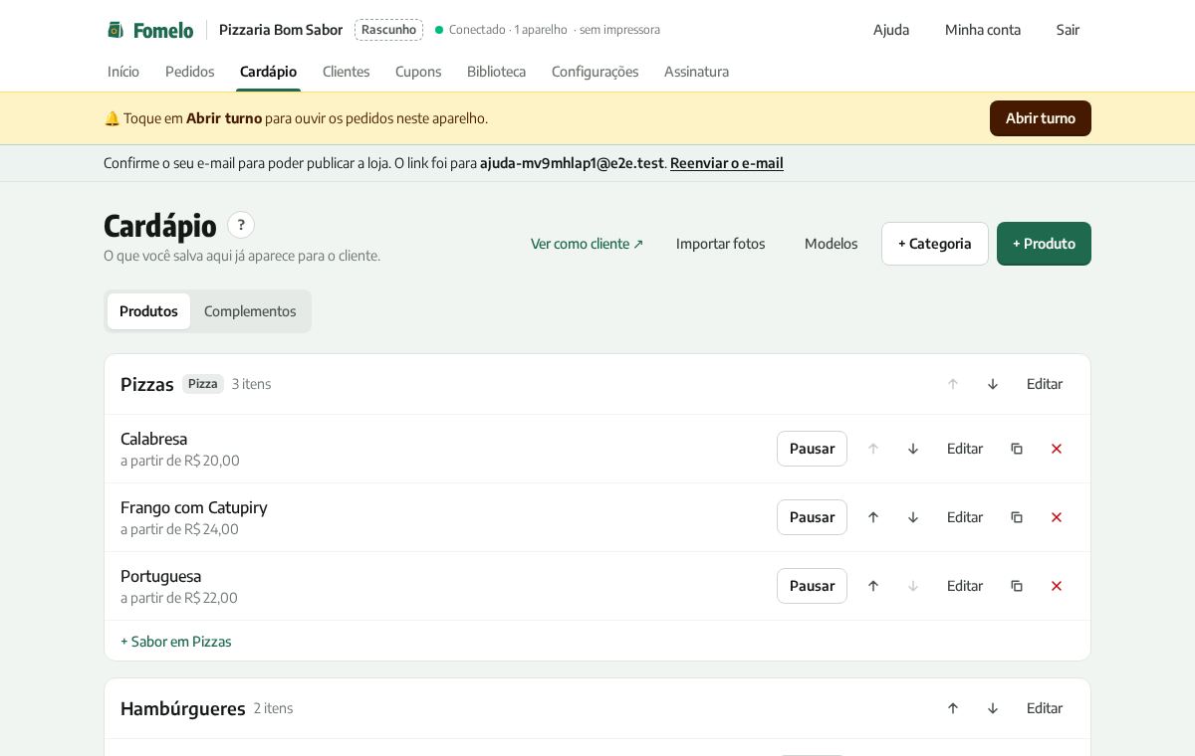Image resolution: width=1195 pixels, height=756 pixels.
Task: Add flavor via + Sabor em Pizzas
Action: coord(176,642)
